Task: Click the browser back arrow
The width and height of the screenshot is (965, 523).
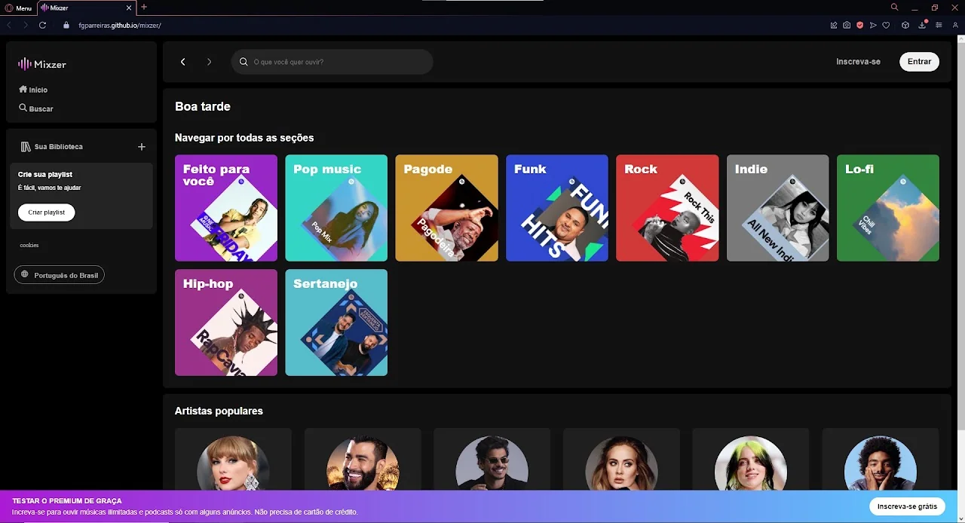Action: point(9,25)
